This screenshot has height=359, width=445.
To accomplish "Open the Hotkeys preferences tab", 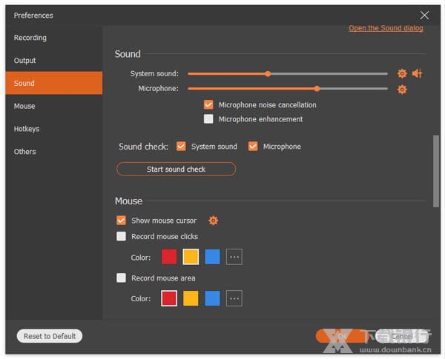I will coord(27,129).
